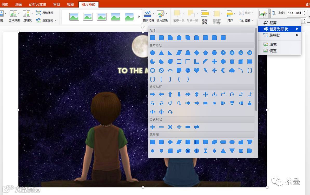This screenshot has width=310, height=195.
Task: Select the sun shape
Action: (214, 70)
